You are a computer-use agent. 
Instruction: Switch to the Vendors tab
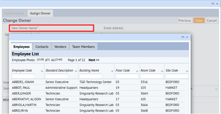click(x=60, y=47)
